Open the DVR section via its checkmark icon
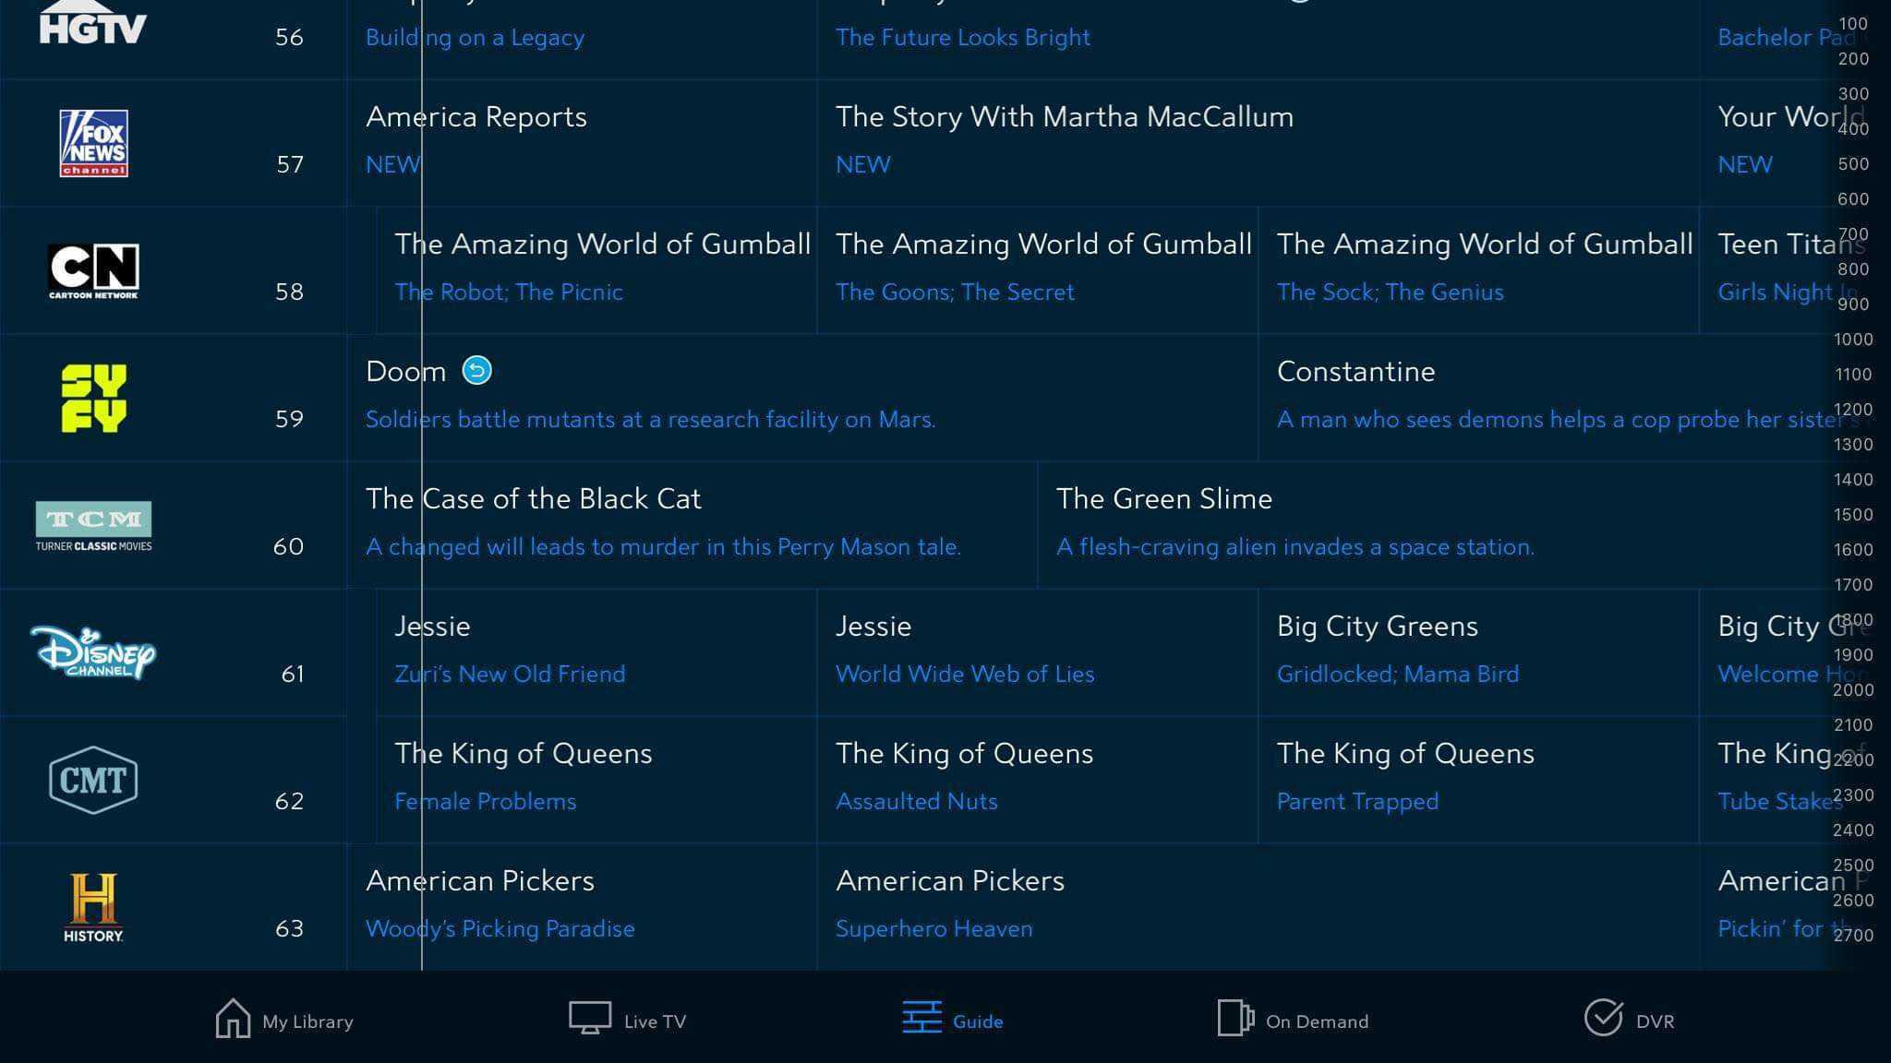Screen dimensions: 1891x1063 coord(1632,1021)
